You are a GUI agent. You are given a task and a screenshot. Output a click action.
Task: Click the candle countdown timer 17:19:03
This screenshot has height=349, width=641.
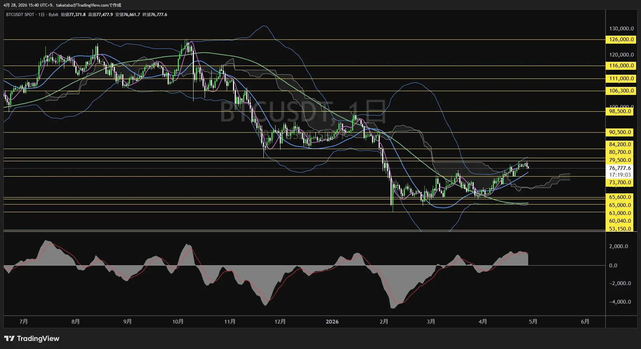[x=620, y=175]
